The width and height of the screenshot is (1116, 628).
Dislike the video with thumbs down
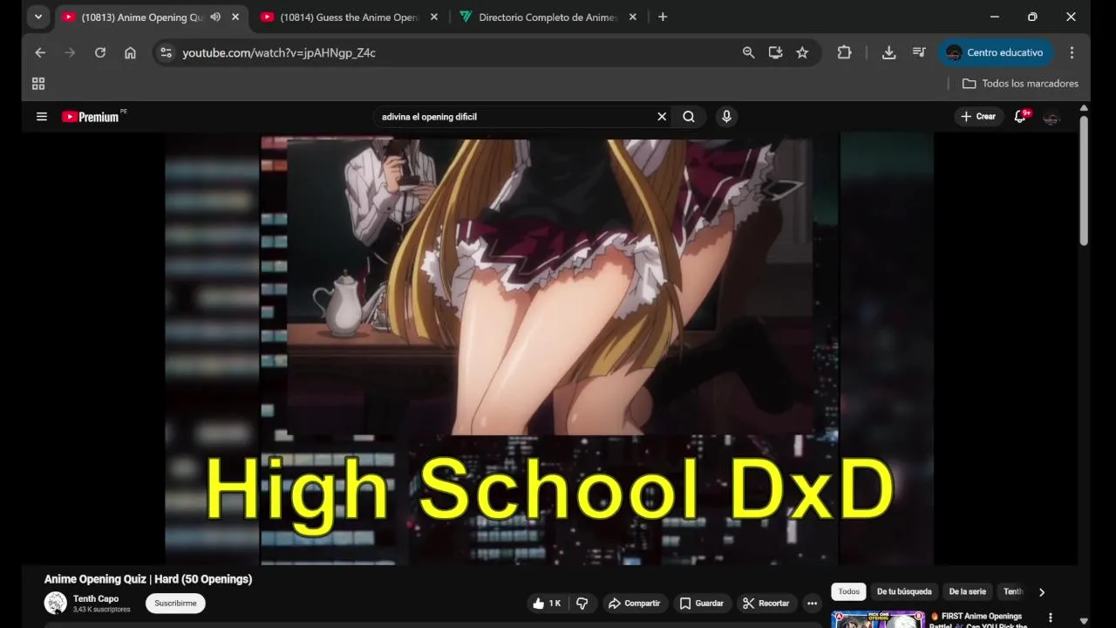pos(582,603)
